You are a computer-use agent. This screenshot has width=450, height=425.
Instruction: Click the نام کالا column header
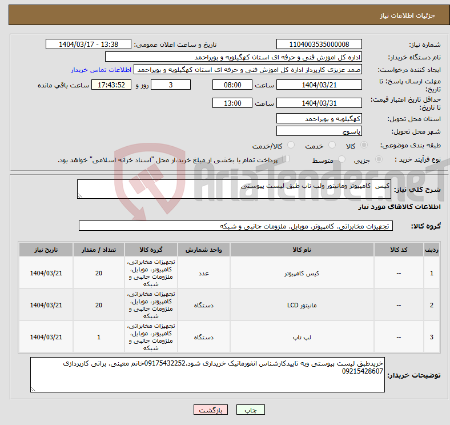[302, 250]
